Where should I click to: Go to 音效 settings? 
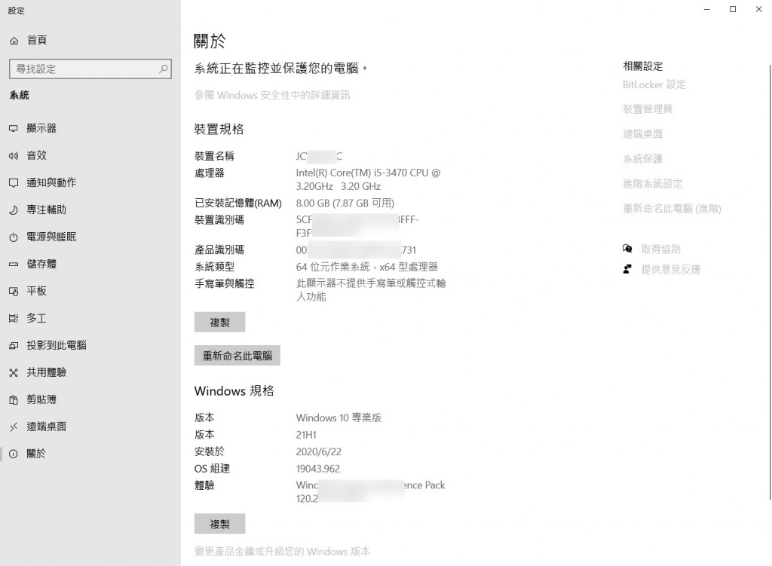click(90, 155)
